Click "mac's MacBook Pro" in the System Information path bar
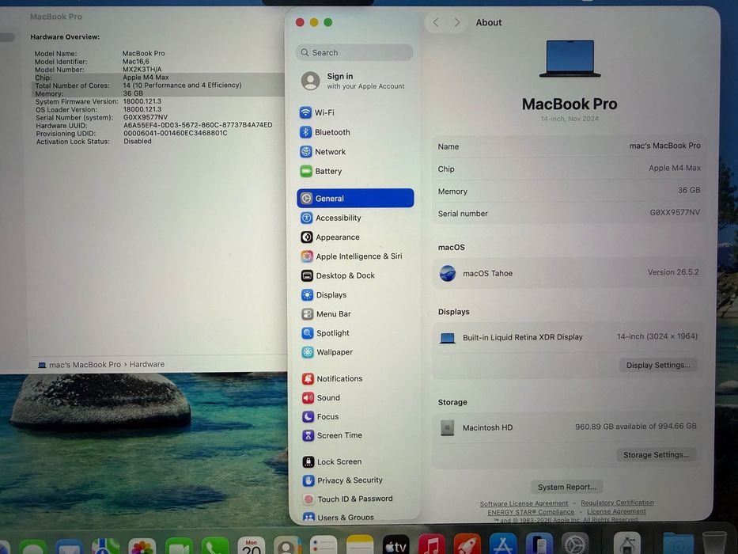Viewport: 738px width, 554px height. point(85,365)
